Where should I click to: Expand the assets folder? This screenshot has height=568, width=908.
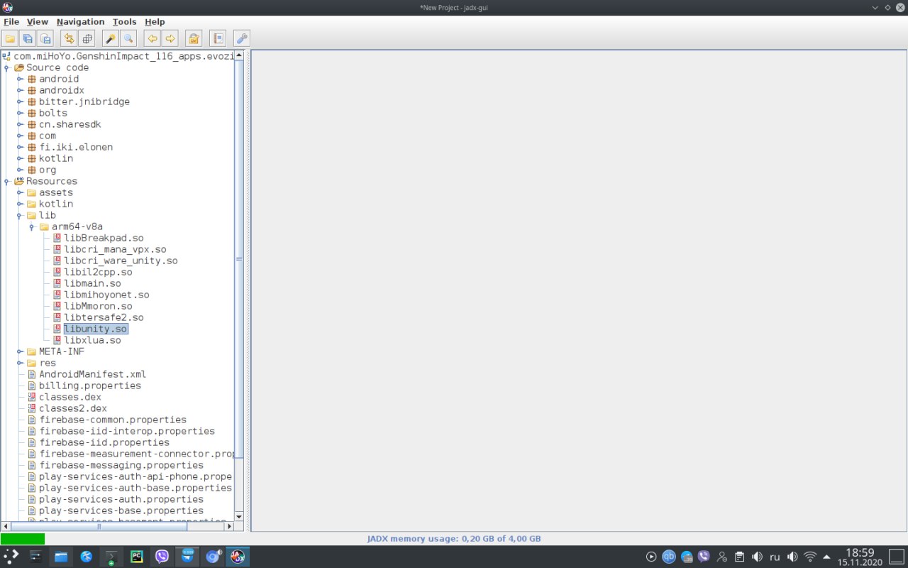point(21,193)
